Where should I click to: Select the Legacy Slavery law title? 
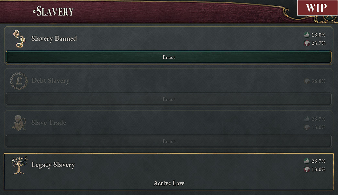click(x=53, y=165)
